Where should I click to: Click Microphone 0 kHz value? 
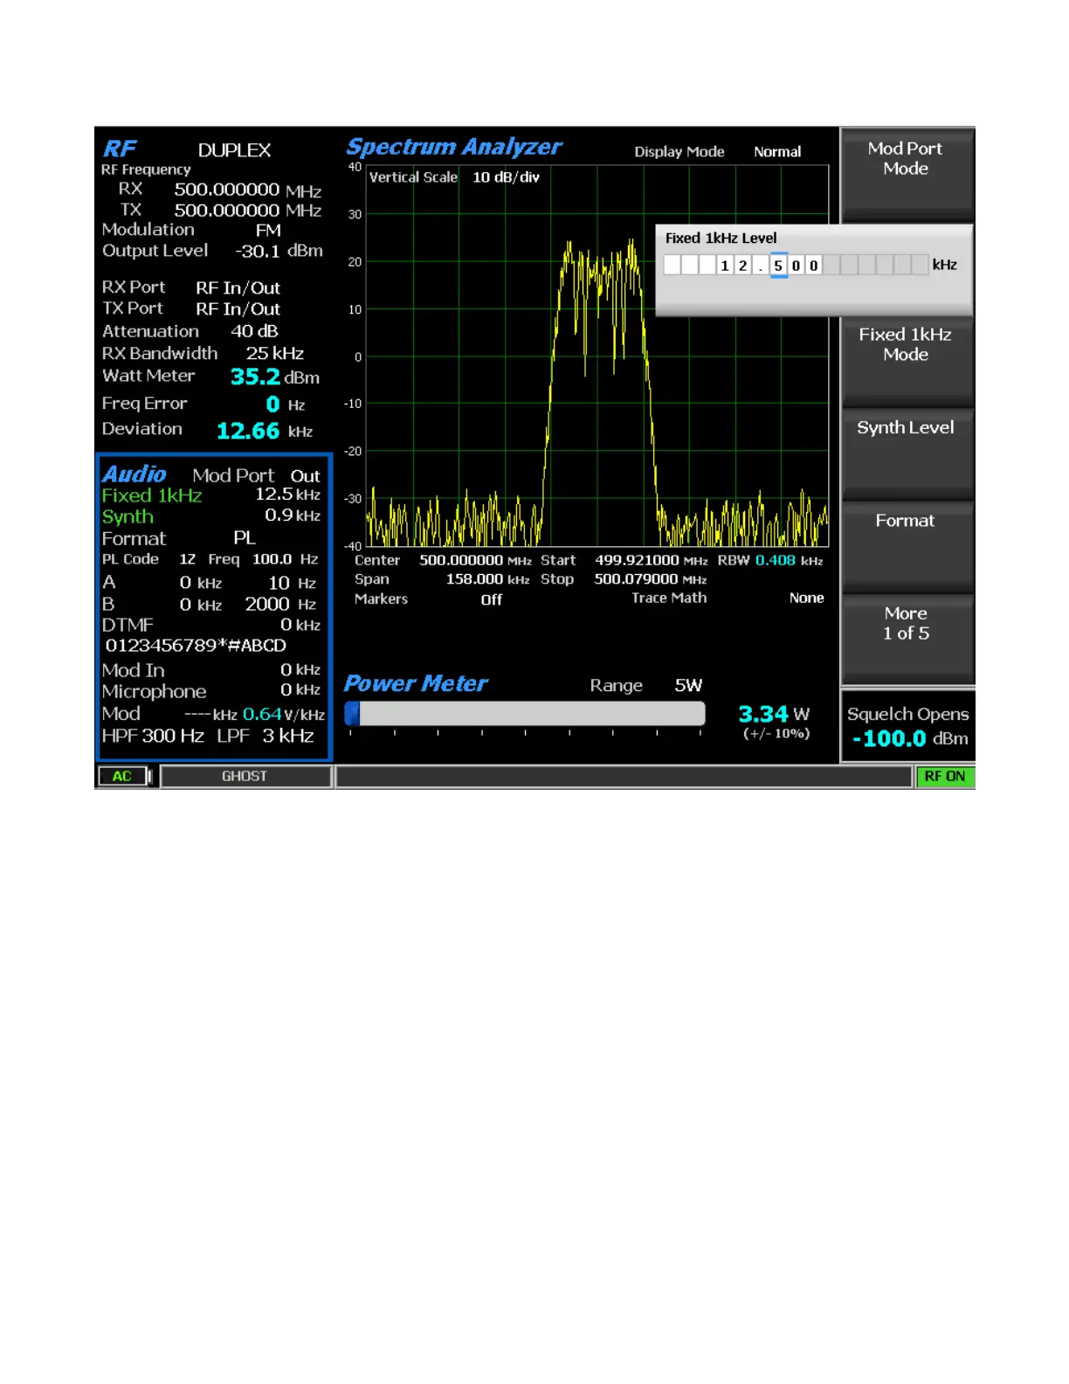coord(300,690)
